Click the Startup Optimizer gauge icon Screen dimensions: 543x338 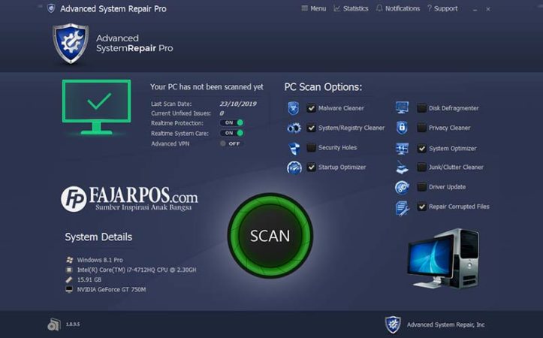pyautogui.click(x=294, y=167)
